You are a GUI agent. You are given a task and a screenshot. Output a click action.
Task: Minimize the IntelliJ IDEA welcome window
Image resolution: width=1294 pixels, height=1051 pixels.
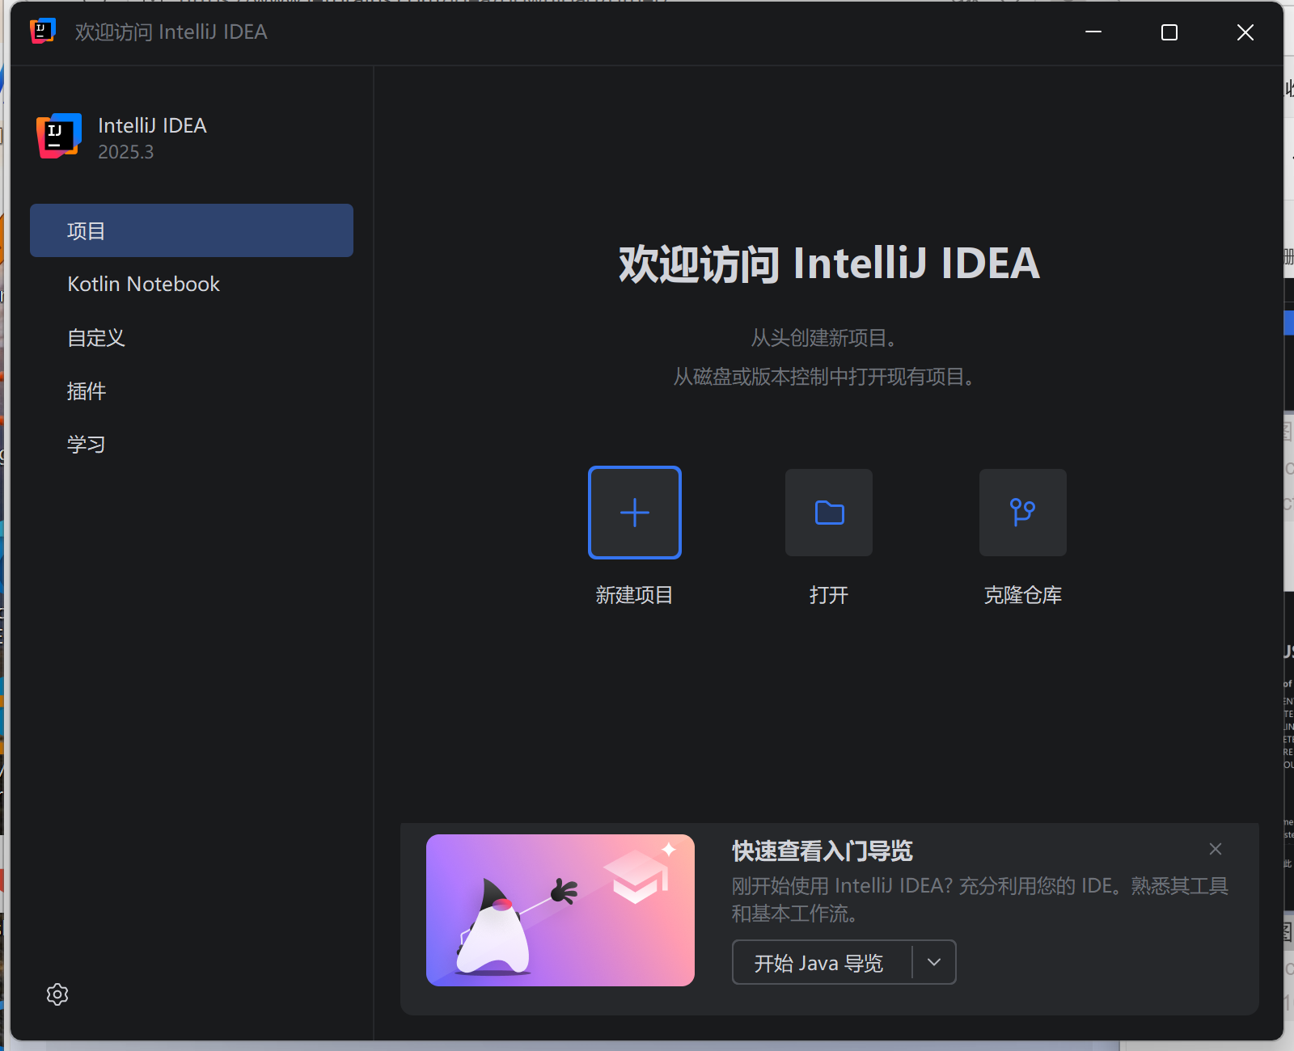point(1093,32)
